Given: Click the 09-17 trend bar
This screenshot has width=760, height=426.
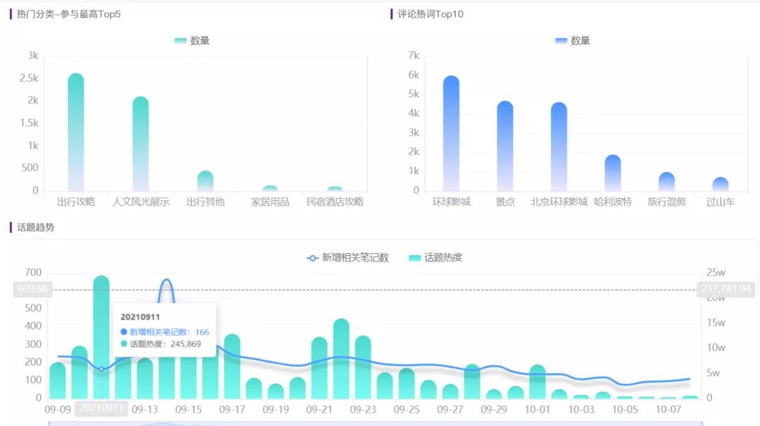Looking at the screenshot, I should pyautogui.click(x=232, y=366).
